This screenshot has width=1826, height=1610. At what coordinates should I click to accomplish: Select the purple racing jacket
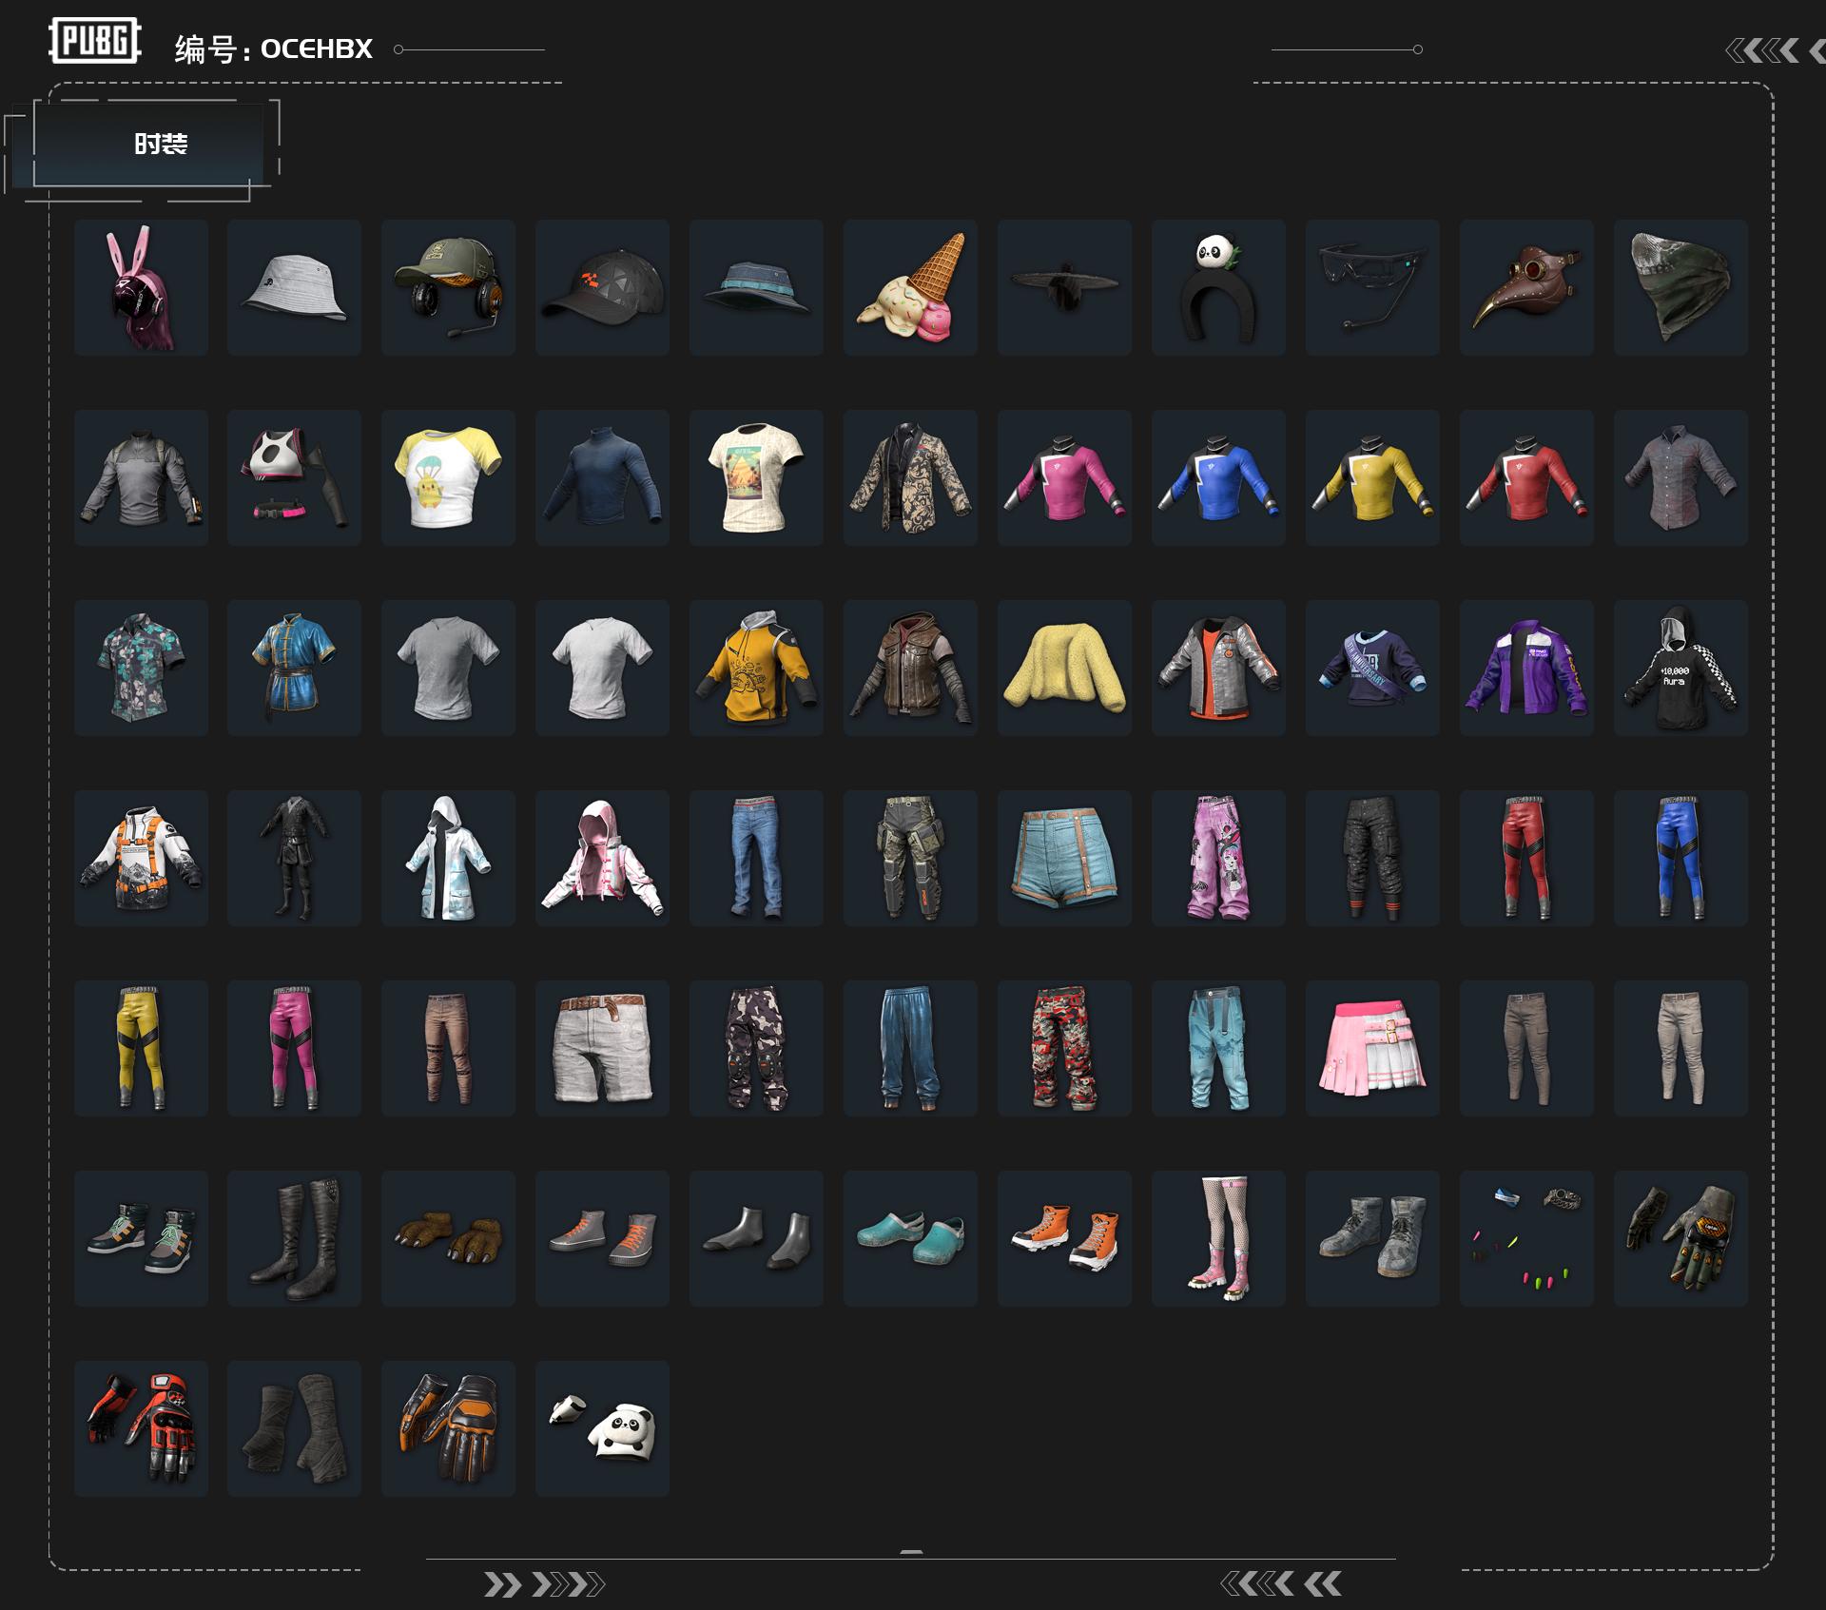(1527, 668)
